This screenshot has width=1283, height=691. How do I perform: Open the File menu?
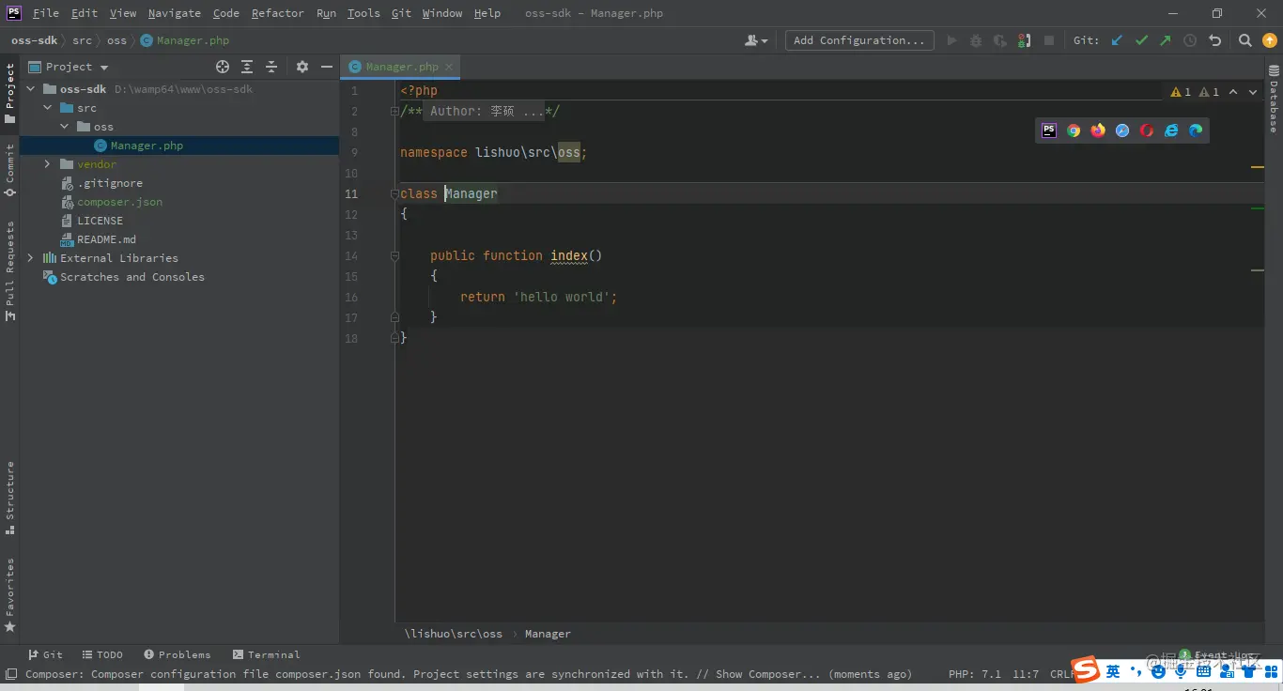45,13
